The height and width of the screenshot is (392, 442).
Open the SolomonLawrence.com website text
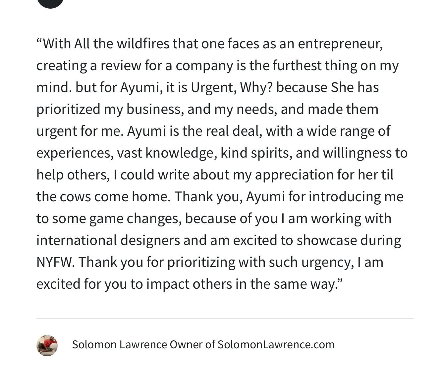point(276,345)
